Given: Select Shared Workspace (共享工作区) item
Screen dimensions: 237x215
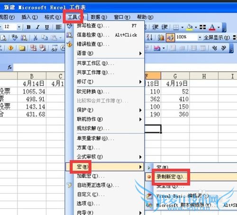Looking at the screenshot, I should point(105,63).
